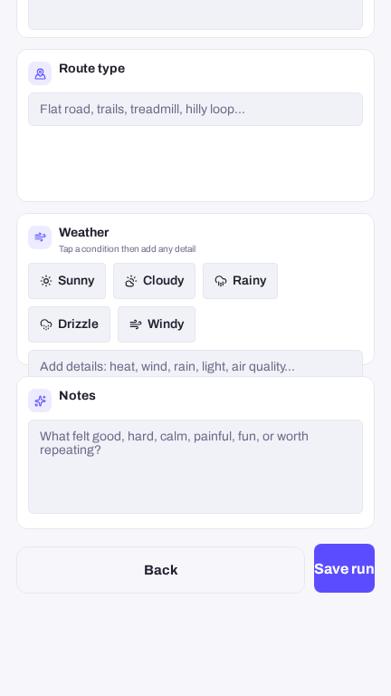This screenshot has width=391, height=696.
Task: Click the map pin icon beside Route type
Action: 40,73
